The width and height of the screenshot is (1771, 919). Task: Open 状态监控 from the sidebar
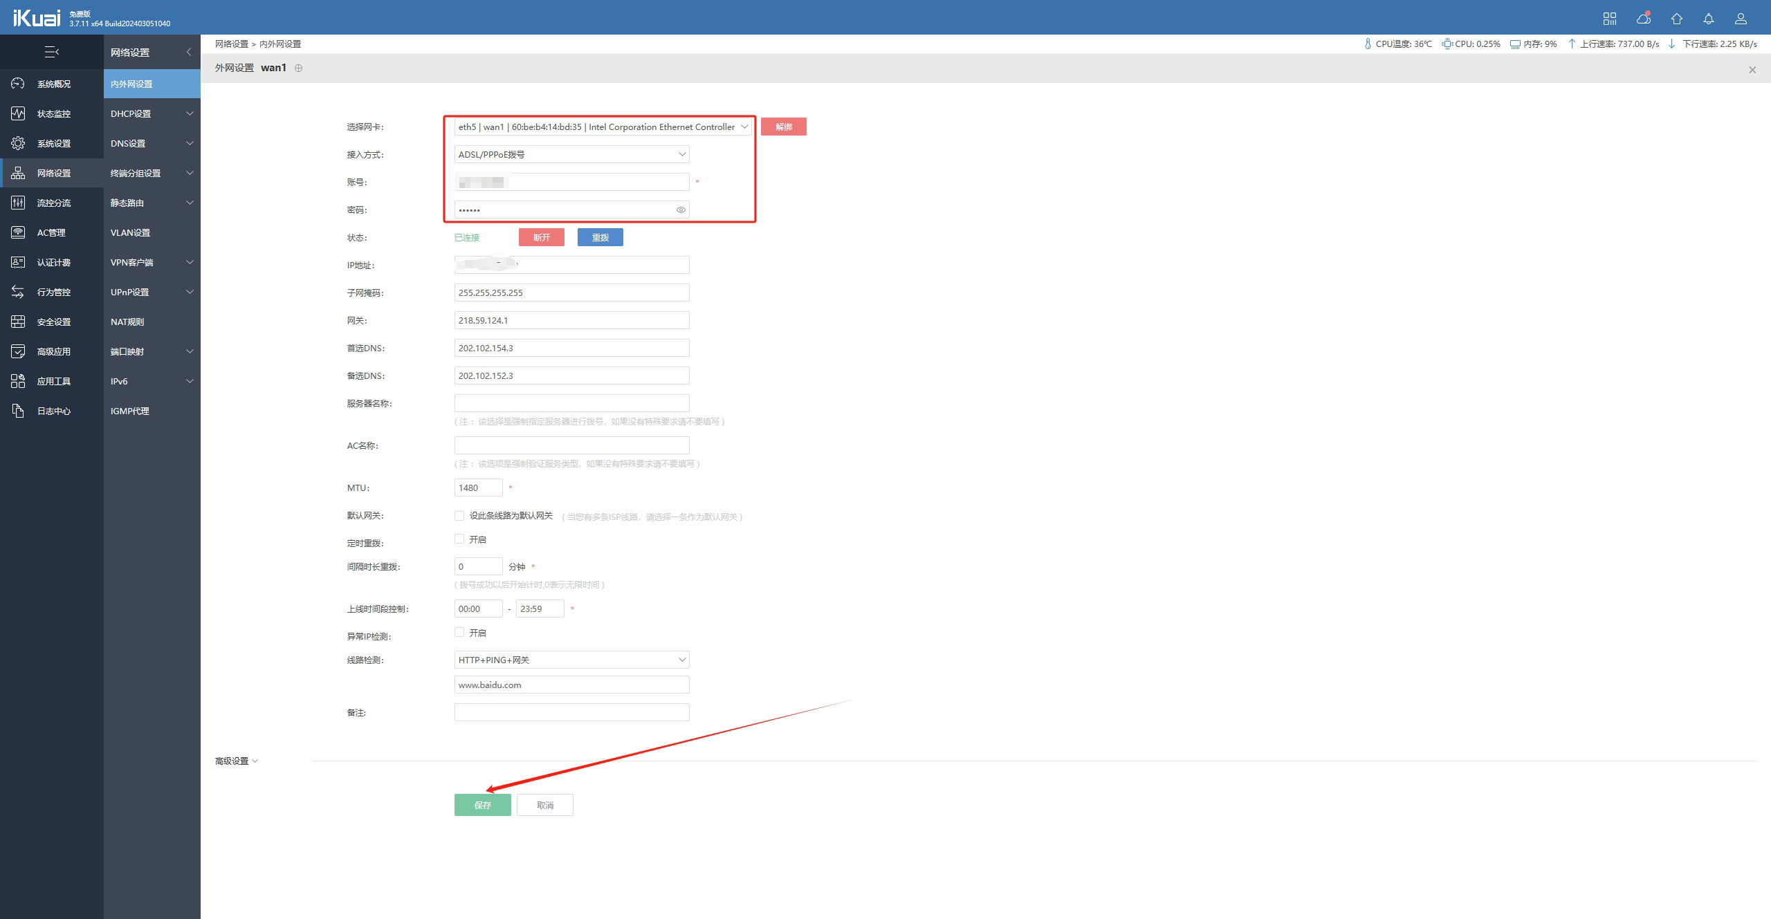(53, 113)
